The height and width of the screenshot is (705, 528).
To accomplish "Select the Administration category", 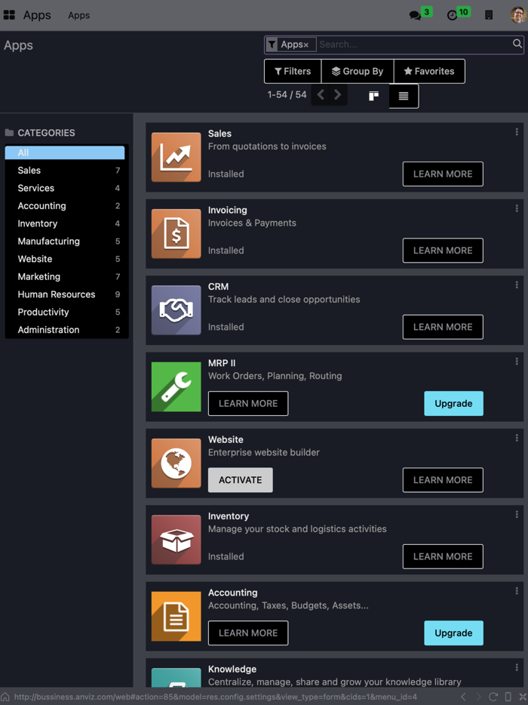I will click(65, 330).
